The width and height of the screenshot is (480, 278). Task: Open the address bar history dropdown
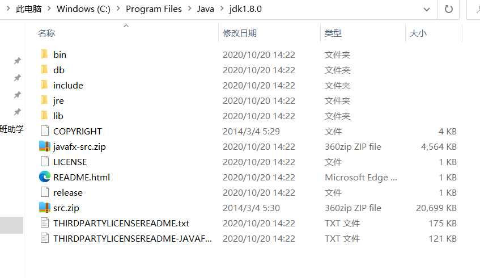point(426,10)
